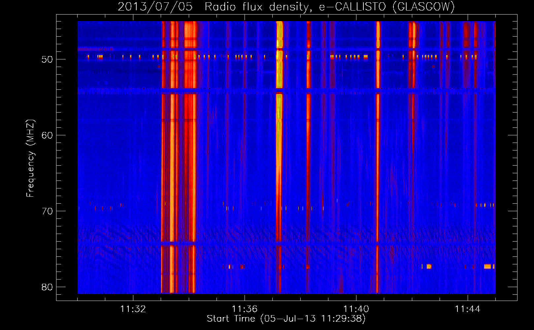The width and height of the screenshot is (534, 330).
Task: Click the plot title '2013/07/05 Radio flux density, e-CALLISTO (GLASGOW)'
Action: coord(286,7)
